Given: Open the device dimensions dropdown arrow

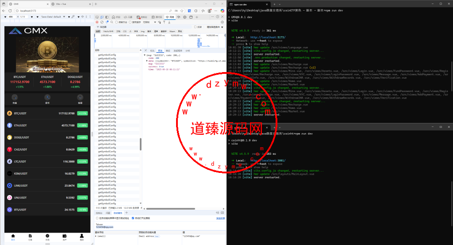Looking at the screenshot, I should [5, 17].
